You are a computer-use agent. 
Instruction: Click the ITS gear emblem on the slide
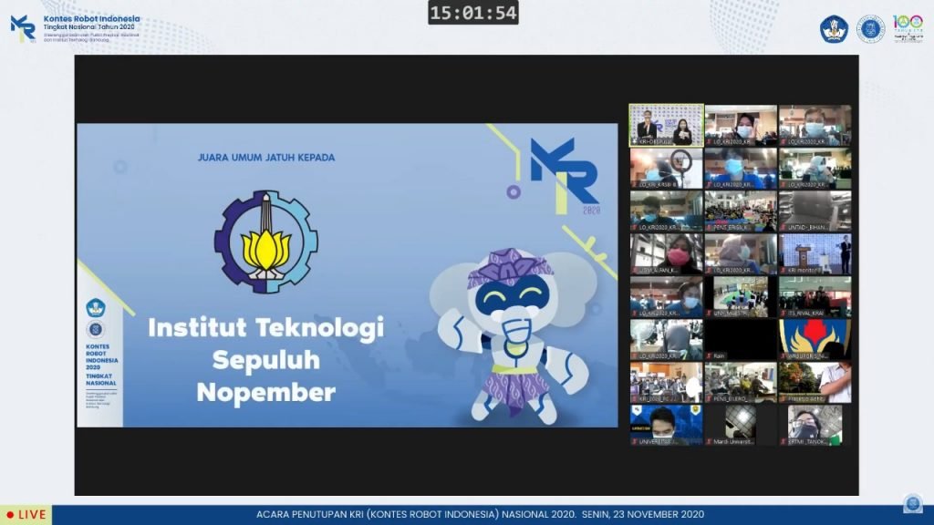tap(265, 242)
